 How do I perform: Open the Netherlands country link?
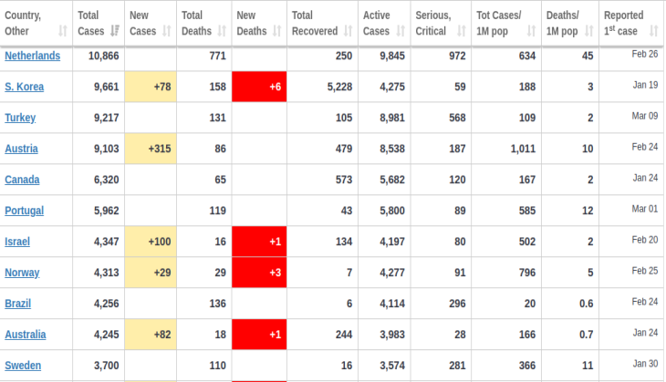(32, 56)
